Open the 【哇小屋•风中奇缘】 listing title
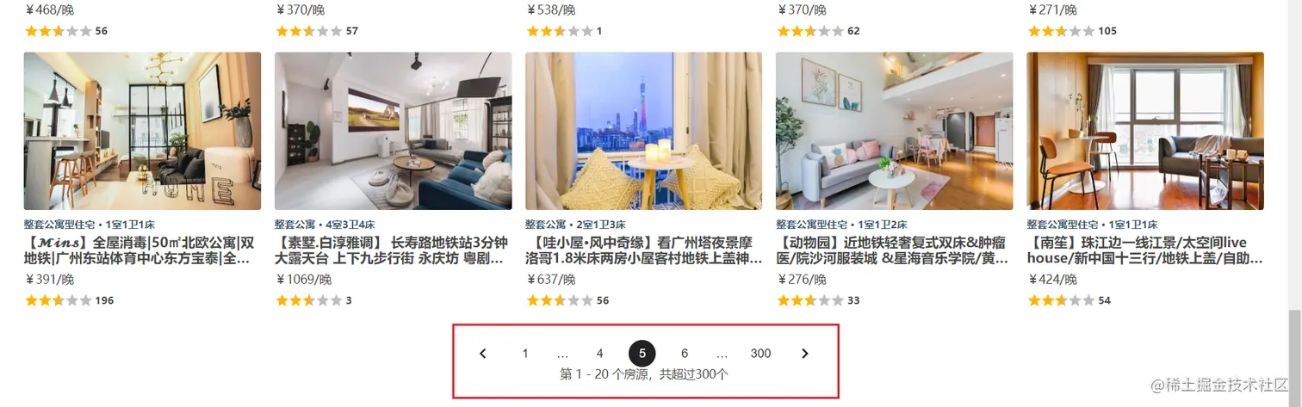1302x407 pixels. point(643,250)
